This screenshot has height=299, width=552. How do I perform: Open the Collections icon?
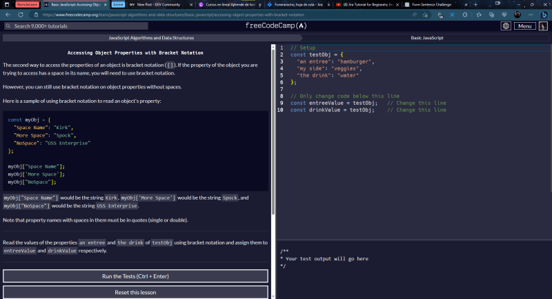coord(491,15)
